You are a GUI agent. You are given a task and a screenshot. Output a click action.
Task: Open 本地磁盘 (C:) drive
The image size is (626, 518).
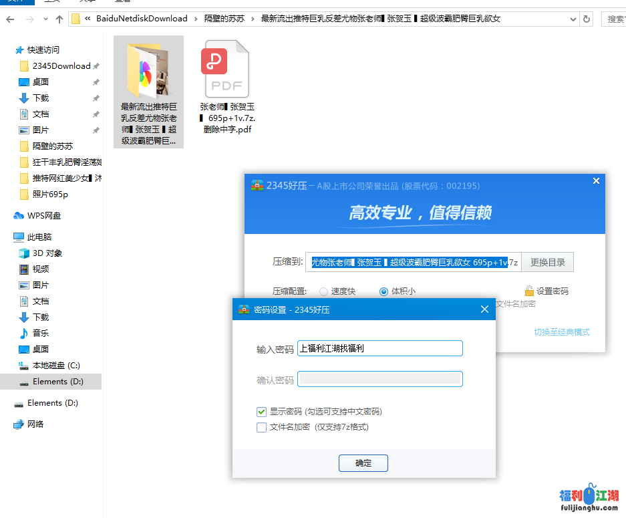click(x=56, y=366)
